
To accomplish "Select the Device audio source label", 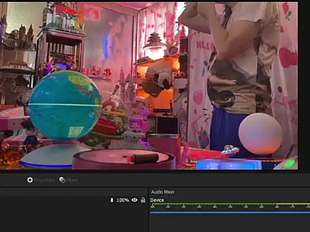I will click(157, 200).
